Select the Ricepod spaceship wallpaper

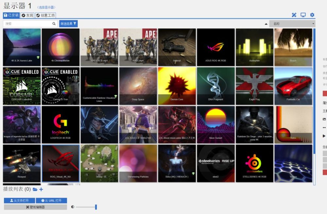point(22,163)
